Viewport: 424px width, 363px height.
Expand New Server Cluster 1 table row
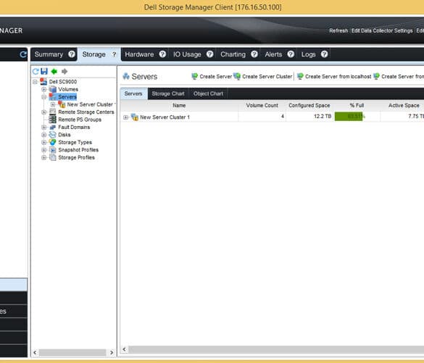[125, 117]
